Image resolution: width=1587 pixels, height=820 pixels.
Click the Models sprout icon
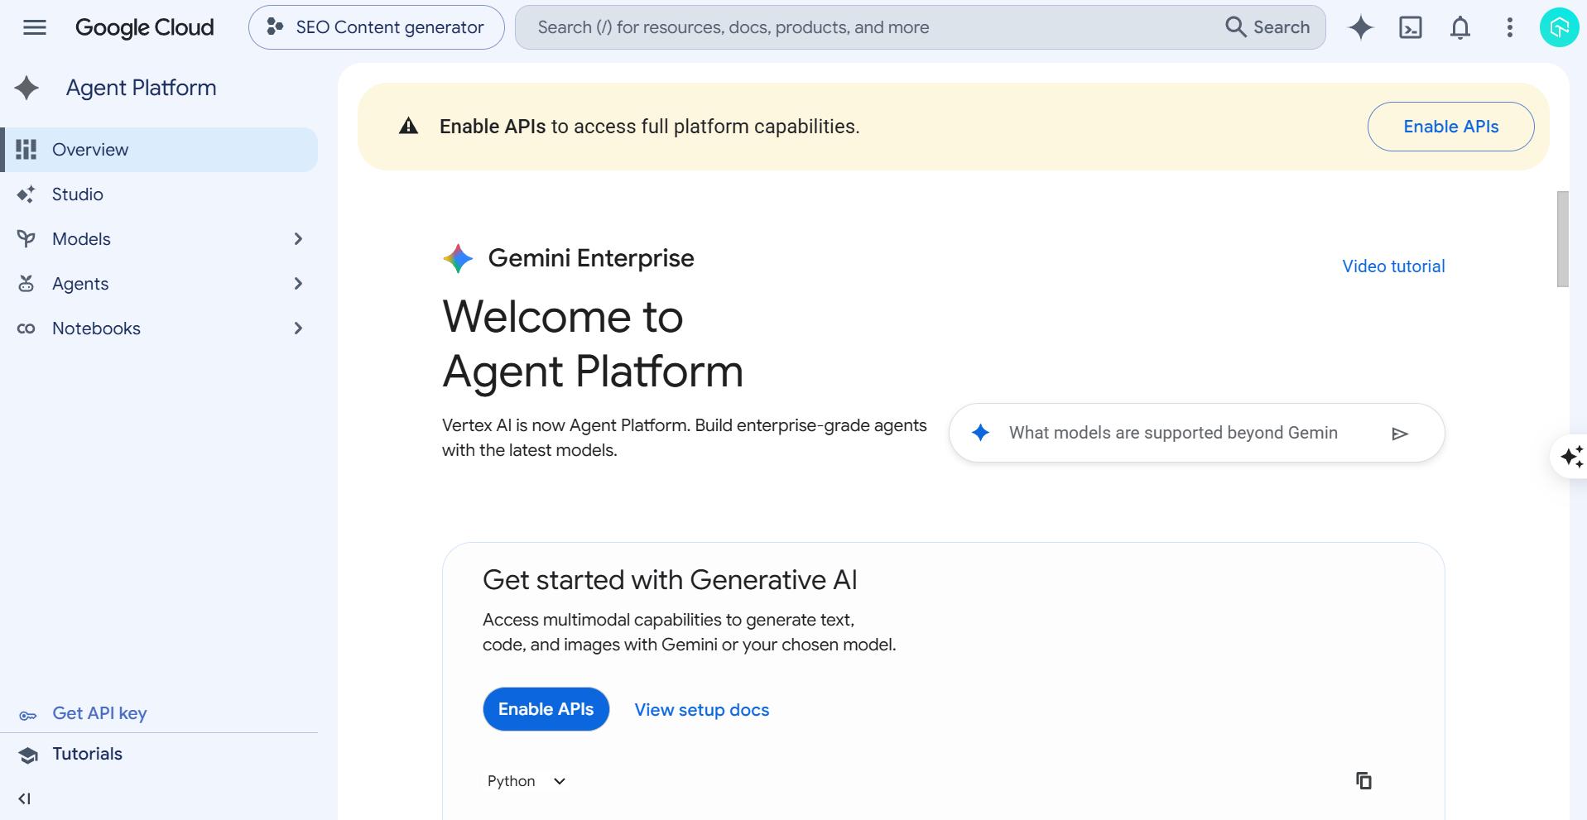click(x=26, y=239)
